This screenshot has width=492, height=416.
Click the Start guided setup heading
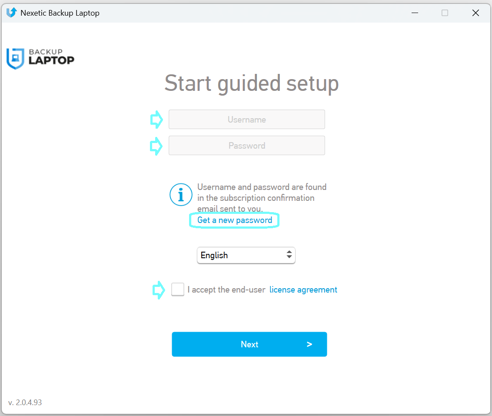(x=252, y=83)
